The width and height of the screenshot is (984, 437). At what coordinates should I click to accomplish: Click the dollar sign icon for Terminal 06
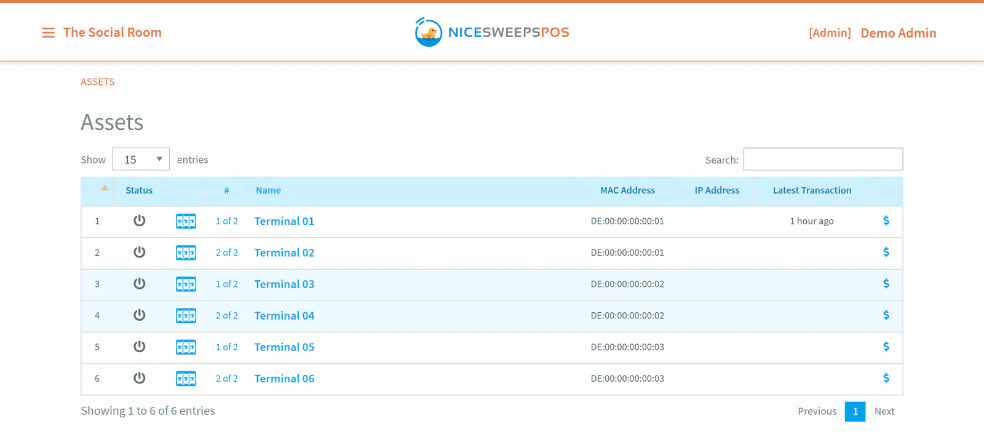[x=886, y=378]
